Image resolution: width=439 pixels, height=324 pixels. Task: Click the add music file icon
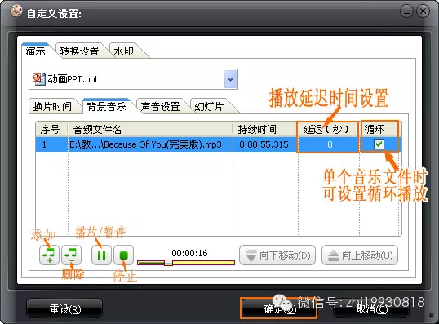coord(49,255)
